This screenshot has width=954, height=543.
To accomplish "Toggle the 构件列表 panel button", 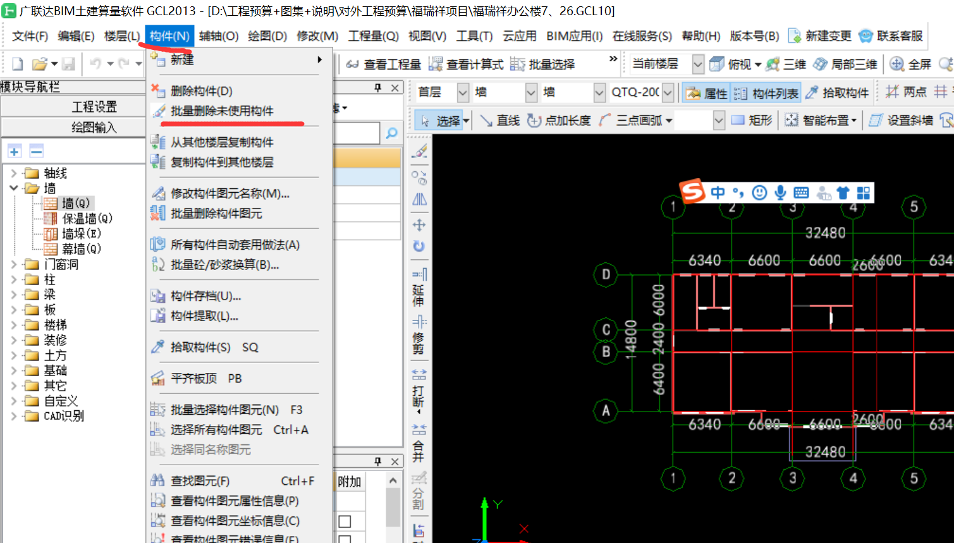I will coord(766,93).
